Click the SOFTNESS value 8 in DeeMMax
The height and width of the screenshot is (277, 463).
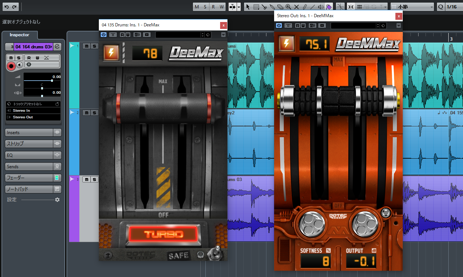tap(316, 261)
